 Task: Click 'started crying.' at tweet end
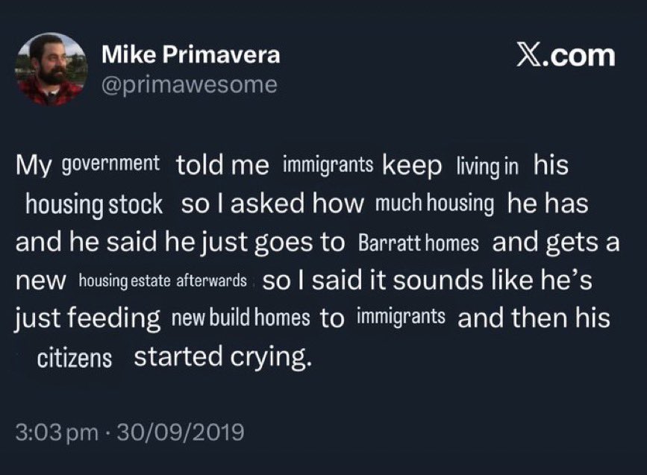(223, 357)
